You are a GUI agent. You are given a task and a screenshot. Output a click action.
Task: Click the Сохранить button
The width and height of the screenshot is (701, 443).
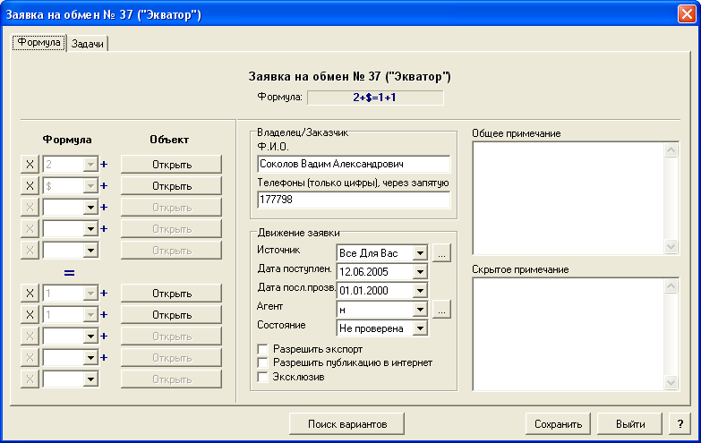click(x=558, y=424)
